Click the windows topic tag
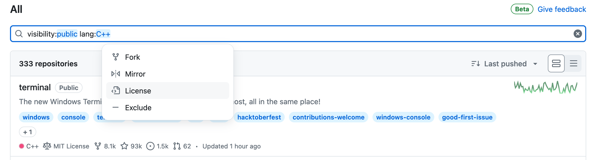The width and height of the screenshot is (592, 160). coord(36,117)
